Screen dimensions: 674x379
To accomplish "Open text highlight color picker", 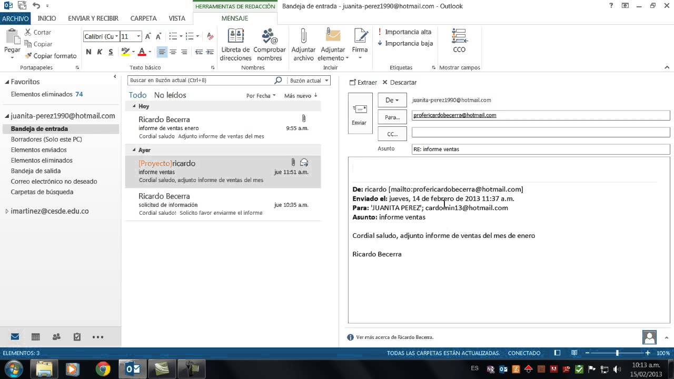I will [x=133, y=52].
